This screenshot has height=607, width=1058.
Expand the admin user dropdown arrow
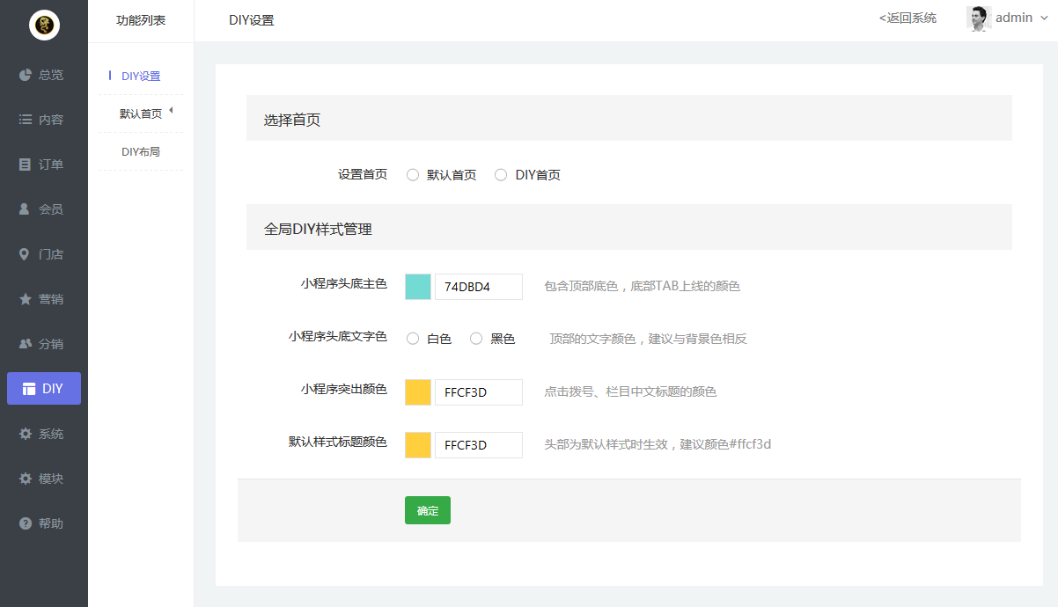[1044, 18]
